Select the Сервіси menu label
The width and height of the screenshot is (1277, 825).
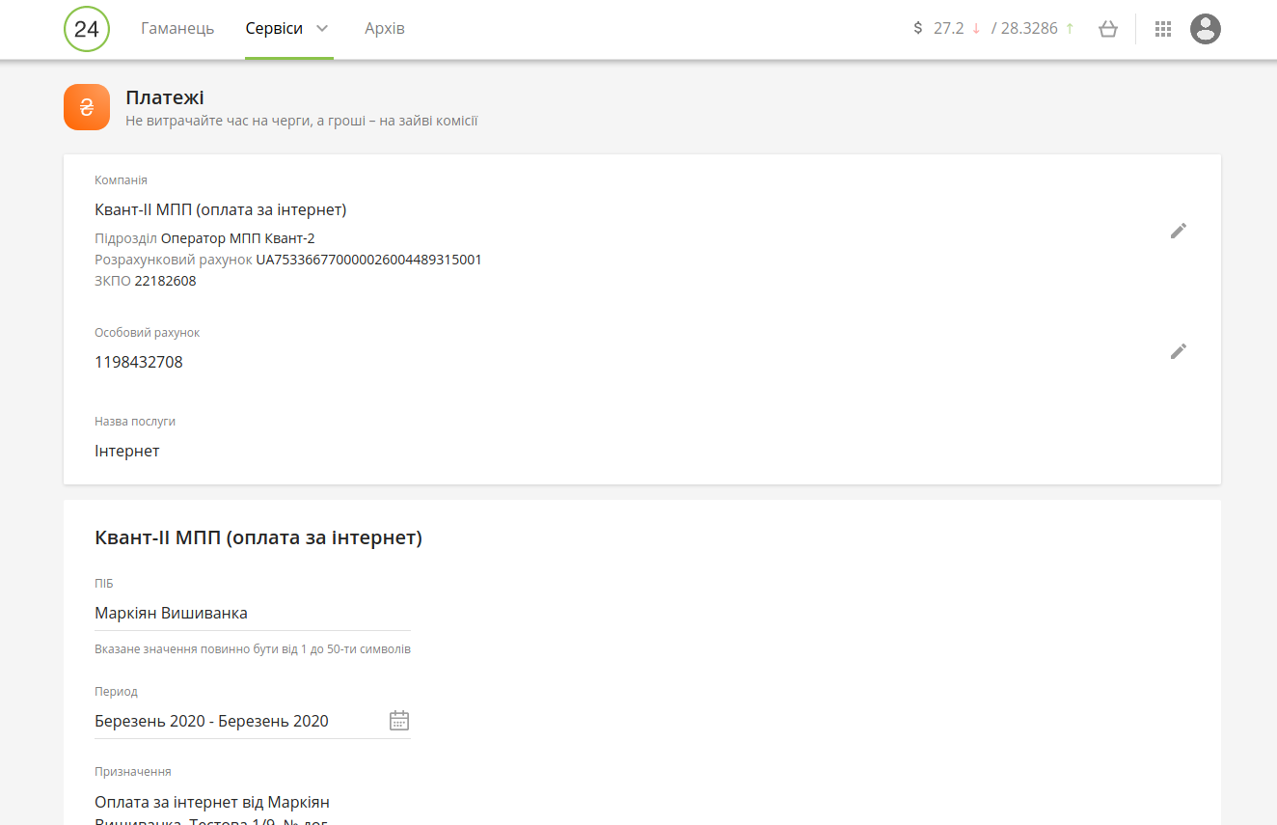pos(274,29)
